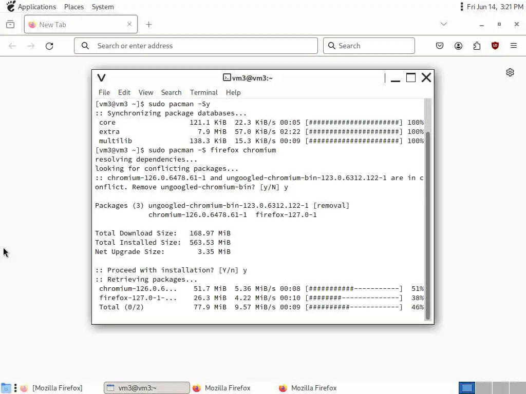This screenshot has width=526, height=394.
Task: Reload the current Firefox page
Action: click(49, 46)
